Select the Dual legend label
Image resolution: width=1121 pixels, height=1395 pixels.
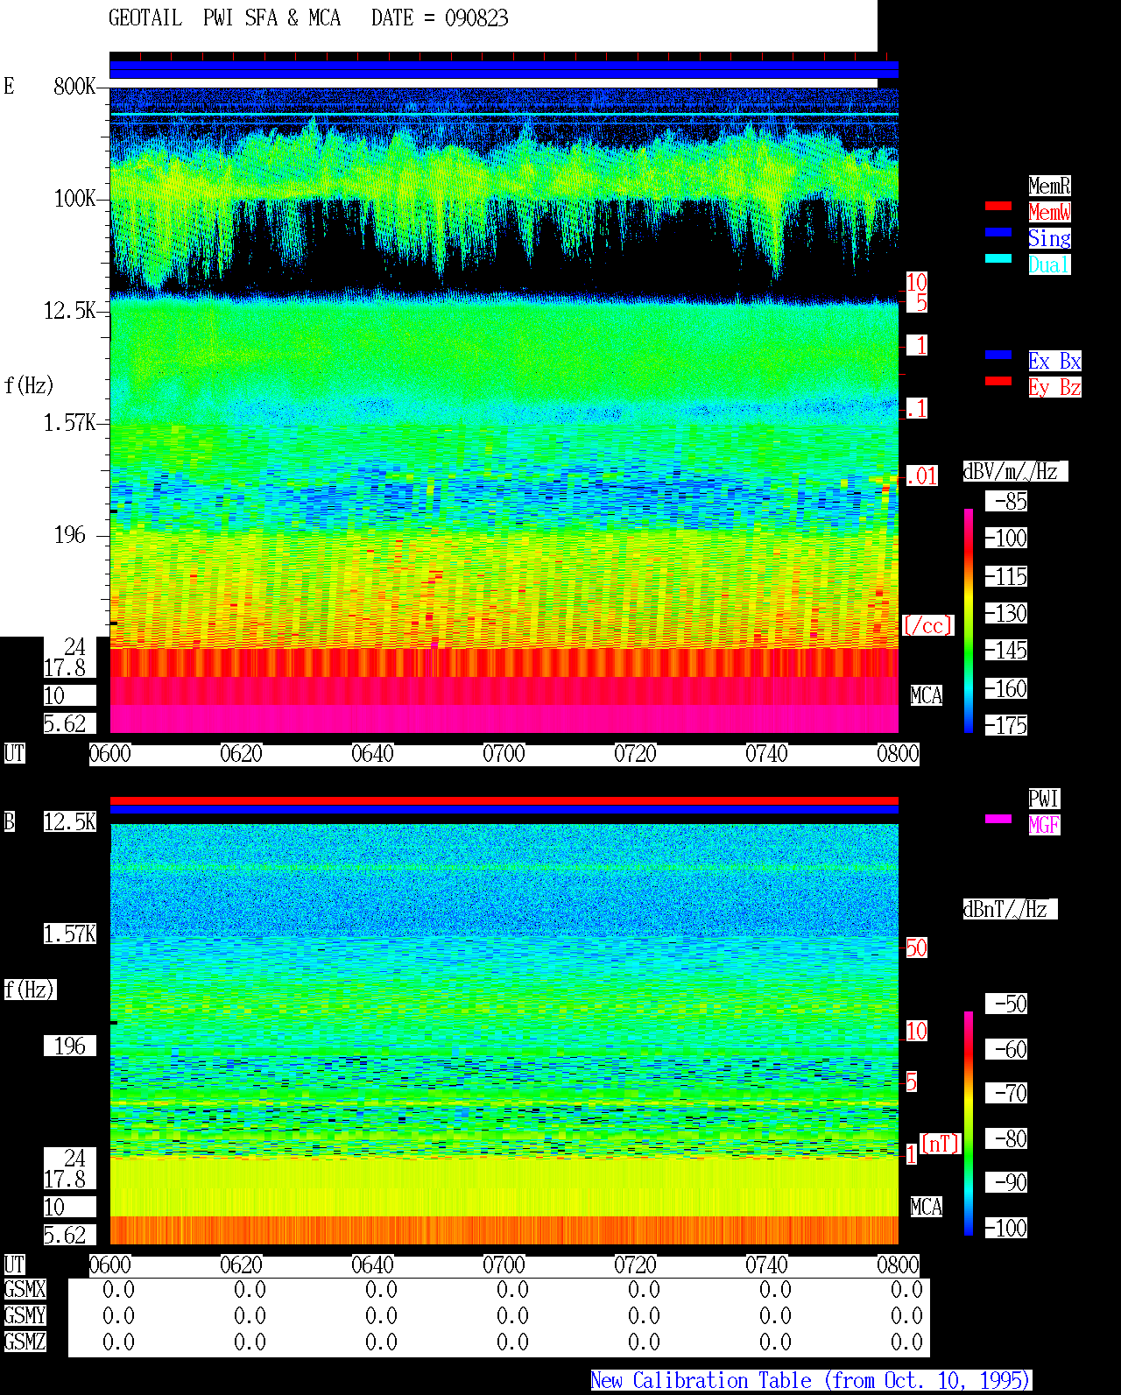coord(1049,264)
